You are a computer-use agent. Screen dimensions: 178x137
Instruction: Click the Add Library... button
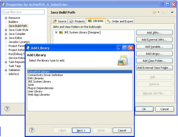[154, 54]
